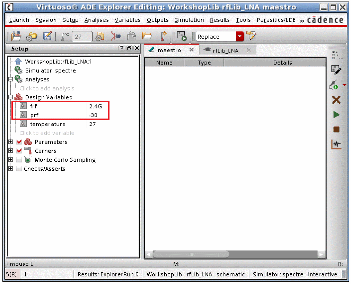Click the Details column header
The image size is (351, 284).
coord(275,63)
